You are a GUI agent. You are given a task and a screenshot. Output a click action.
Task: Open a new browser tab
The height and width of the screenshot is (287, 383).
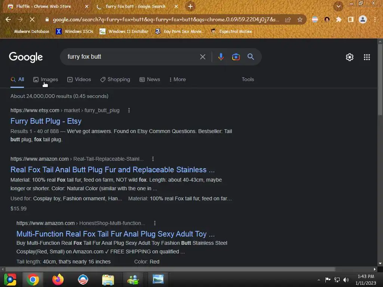tap(190, 6)
